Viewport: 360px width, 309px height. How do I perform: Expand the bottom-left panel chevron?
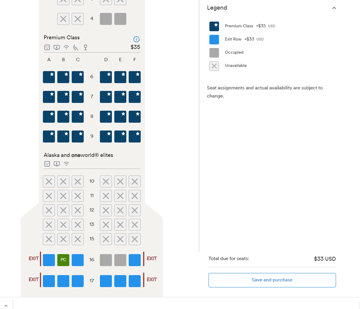pyautogui.click(x=6, y=306)
